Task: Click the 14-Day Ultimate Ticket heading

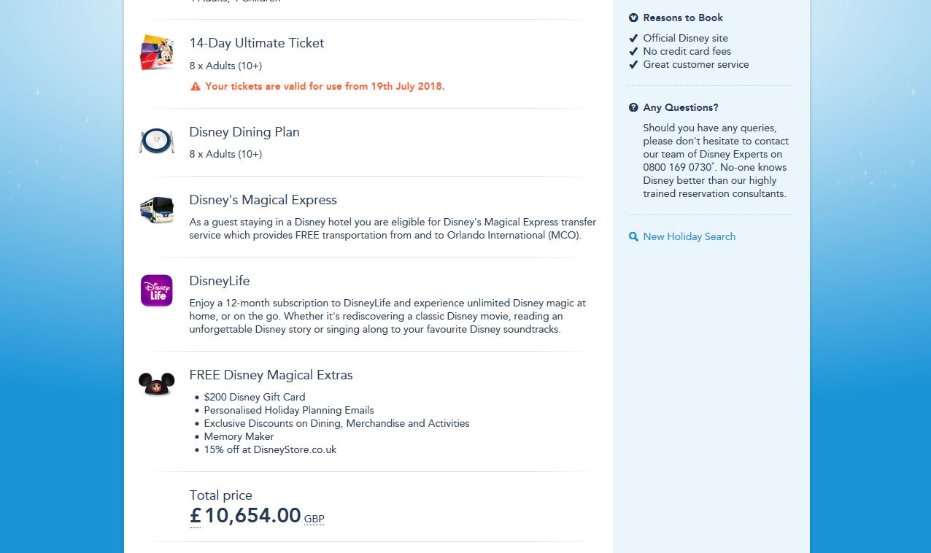Action: pos(256,43)
